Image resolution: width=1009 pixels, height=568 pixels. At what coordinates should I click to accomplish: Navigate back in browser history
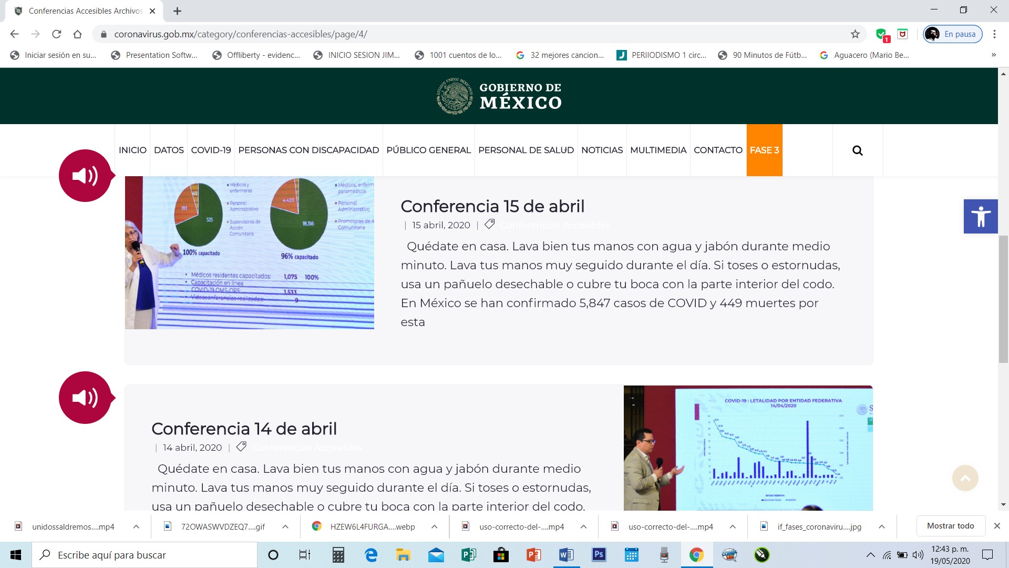pos(14,34)
